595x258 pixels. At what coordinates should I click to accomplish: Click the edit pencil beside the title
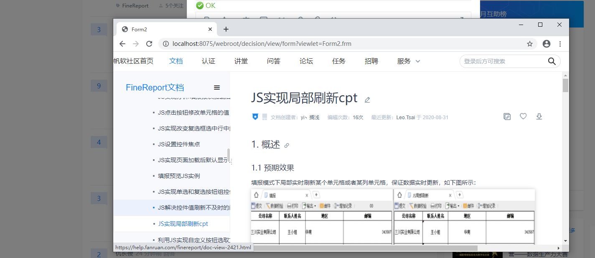coord(367,100)
